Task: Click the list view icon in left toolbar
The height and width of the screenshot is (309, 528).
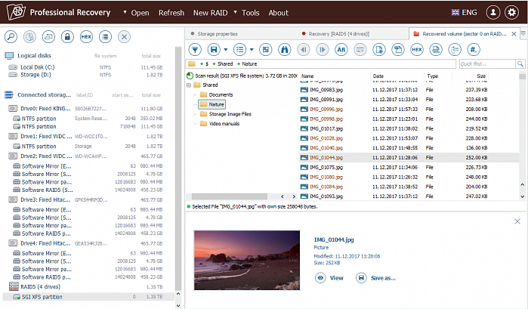Action: [105, 37]
